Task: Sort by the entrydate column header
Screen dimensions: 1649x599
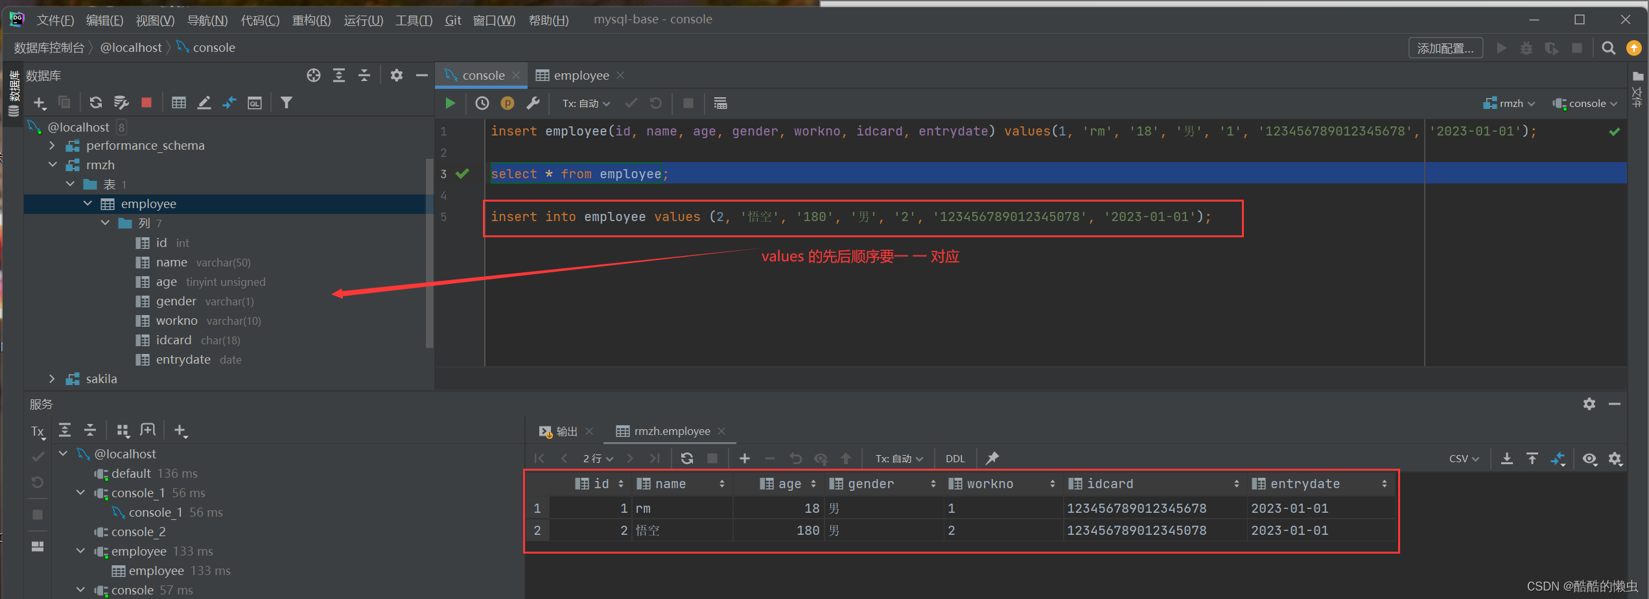Action: [1322, 484]
